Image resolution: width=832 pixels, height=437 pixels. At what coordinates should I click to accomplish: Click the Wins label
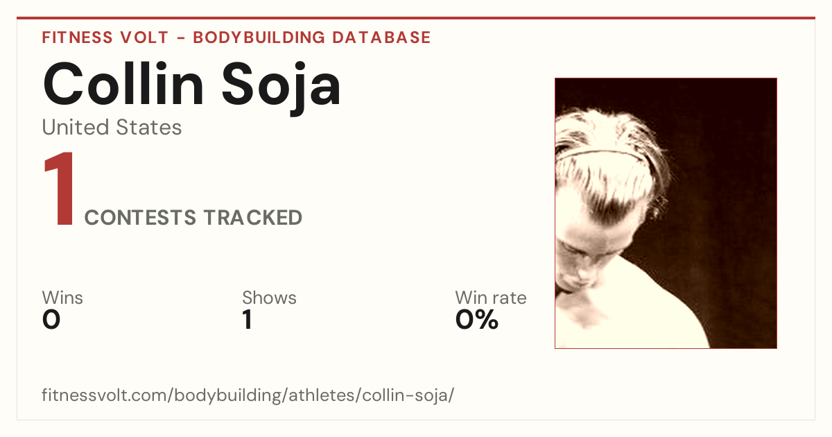(x=62, y=298)
